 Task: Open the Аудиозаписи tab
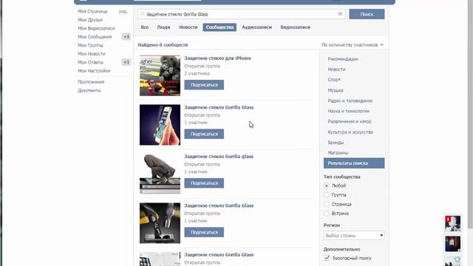256,27
